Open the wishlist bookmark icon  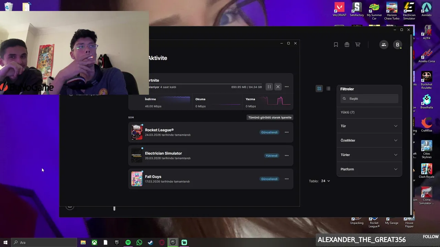pyautogui.click(x=336, y=45)
